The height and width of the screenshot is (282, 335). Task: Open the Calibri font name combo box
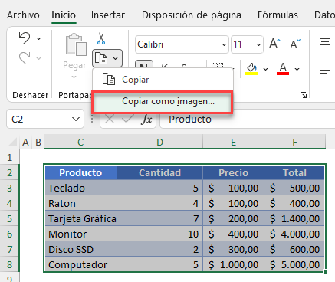pos(182,44)
